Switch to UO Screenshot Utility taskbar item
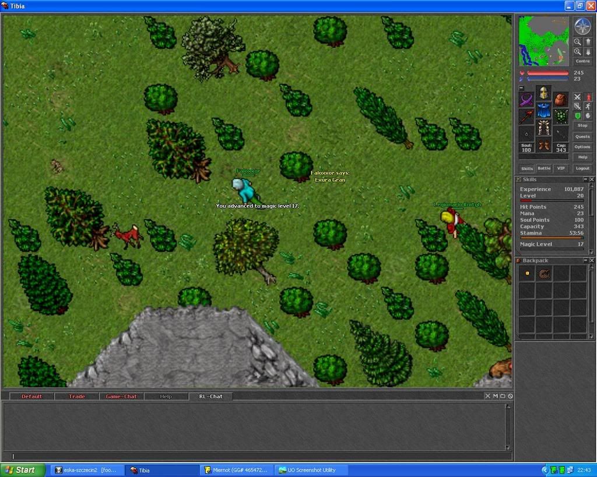 click(x=311, y=470)
